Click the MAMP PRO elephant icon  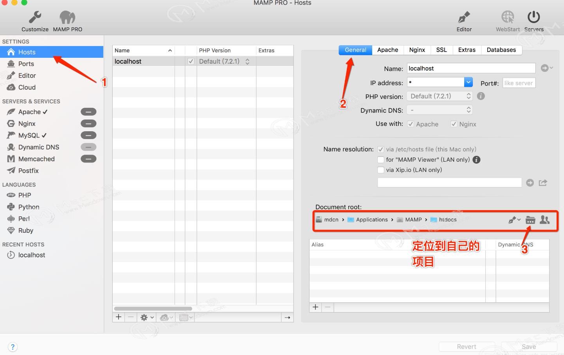(x=67, y=18)
